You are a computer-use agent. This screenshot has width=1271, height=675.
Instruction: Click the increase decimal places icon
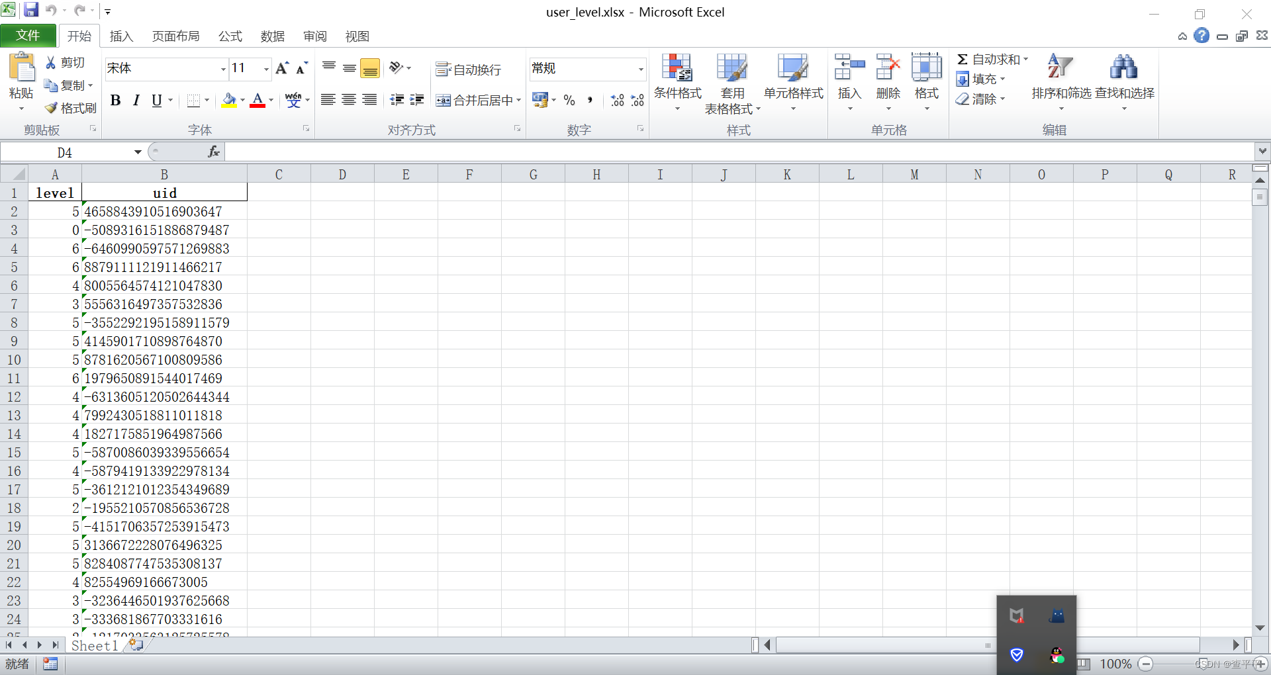coord(618,100)
